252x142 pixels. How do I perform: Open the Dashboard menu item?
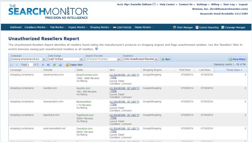(16, 27)
